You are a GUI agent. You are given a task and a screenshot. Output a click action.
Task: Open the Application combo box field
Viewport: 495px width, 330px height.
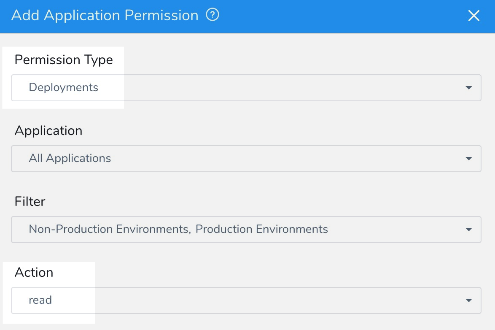(x=246, y=159)
